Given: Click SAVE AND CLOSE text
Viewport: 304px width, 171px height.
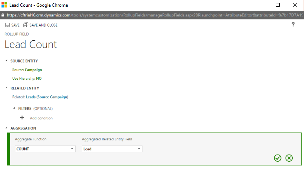Looking at the screenshot, I should pyautogui.click(x=43, y=25).
